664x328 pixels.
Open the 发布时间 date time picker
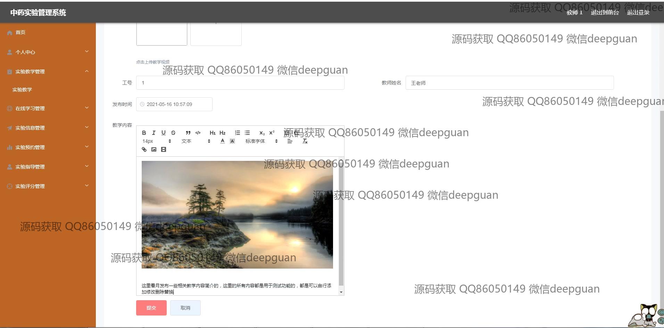pos(174,104)
